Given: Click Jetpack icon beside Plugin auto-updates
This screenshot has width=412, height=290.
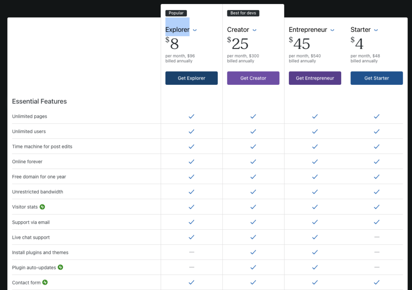Looking at the screenshot, I should (x=60, y=267).
